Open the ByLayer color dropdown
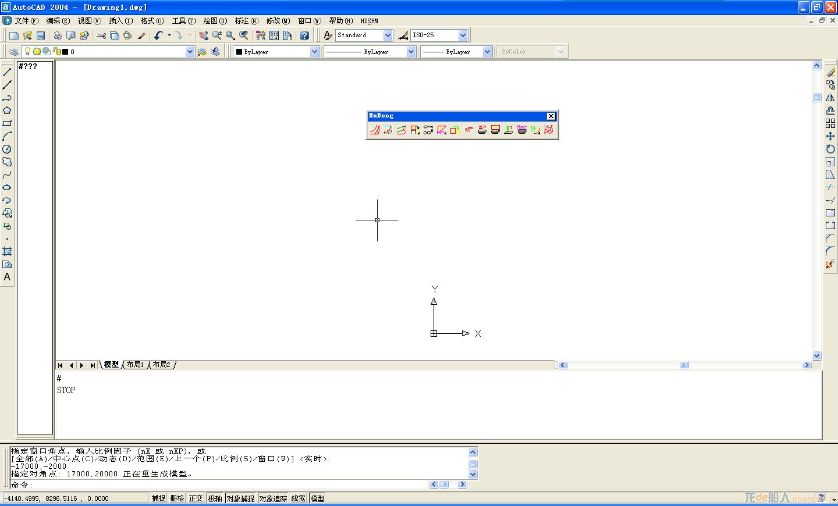Viewport: 838px width, 506px height. click(314, 52)
